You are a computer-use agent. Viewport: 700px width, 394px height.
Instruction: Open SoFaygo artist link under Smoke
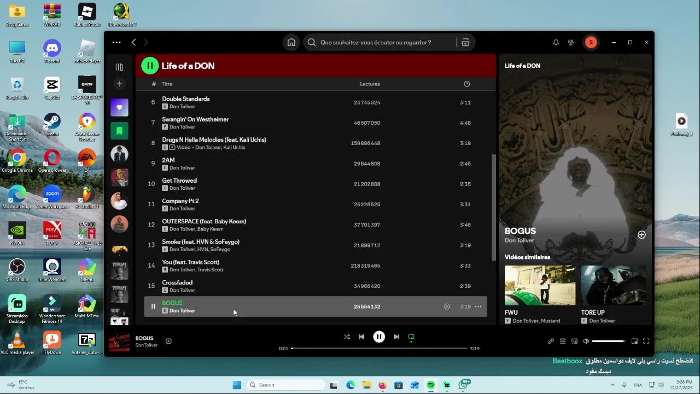[220, 250]
